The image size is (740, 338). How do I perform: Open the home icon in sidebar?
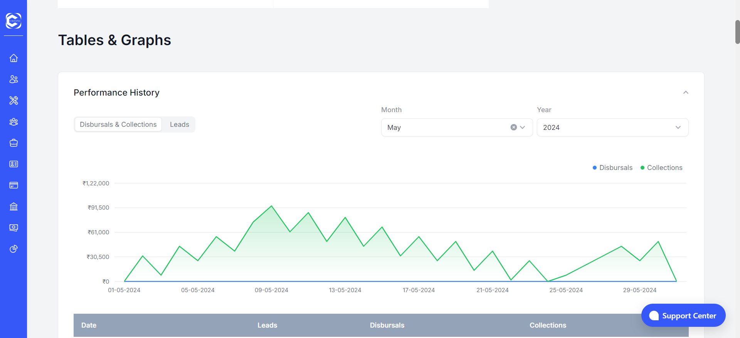click(x=13, y=58)
